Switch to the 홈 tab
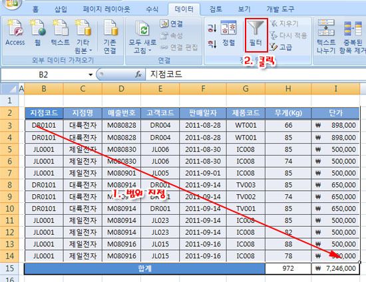Viewport: 366px width, 282px height. [x=35, y=9]
